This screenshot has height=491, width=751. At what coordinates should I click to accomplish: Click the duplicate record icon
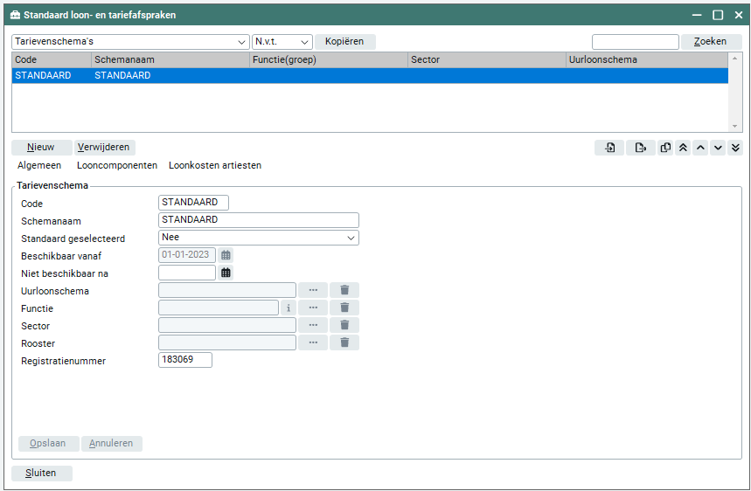pos(666,148)
